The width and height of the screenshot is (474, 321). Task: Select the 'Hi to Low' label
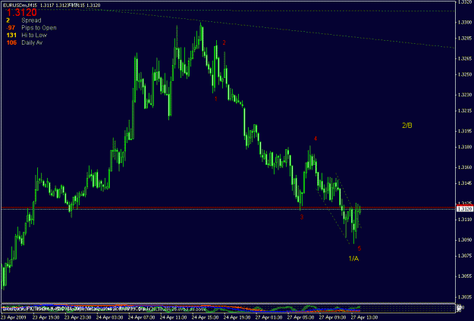tap(34, 36)
